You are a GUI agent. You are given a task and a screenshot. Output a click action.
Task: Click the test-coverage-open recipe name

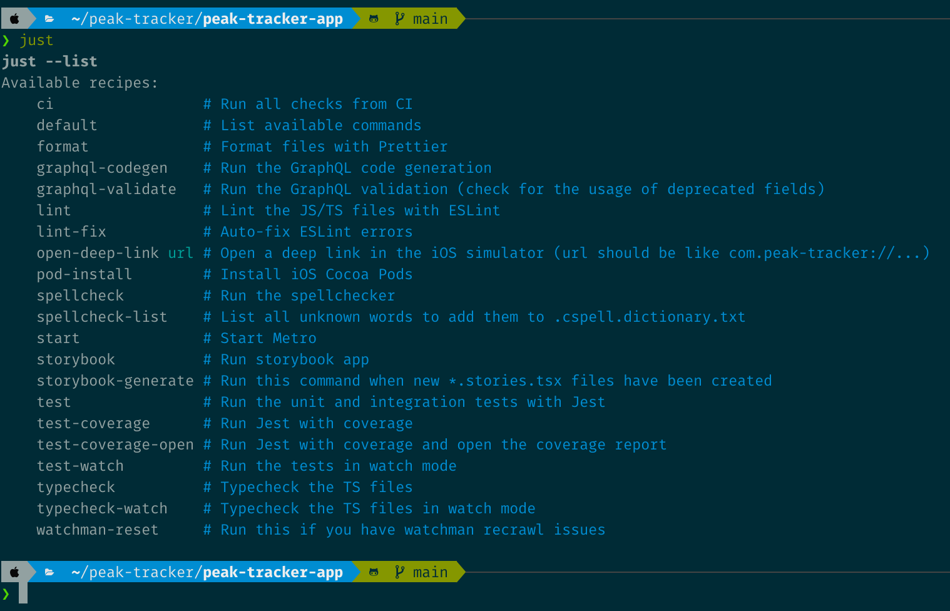click(x=115, y=444)
